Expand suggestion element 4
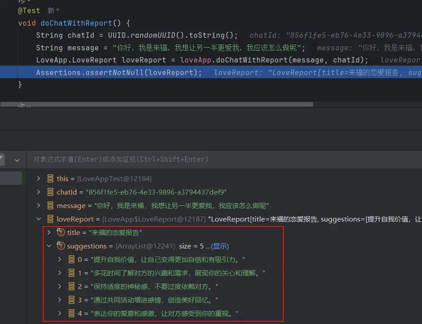The width and height of the screenshot is (422, 324). coord(59,313)
